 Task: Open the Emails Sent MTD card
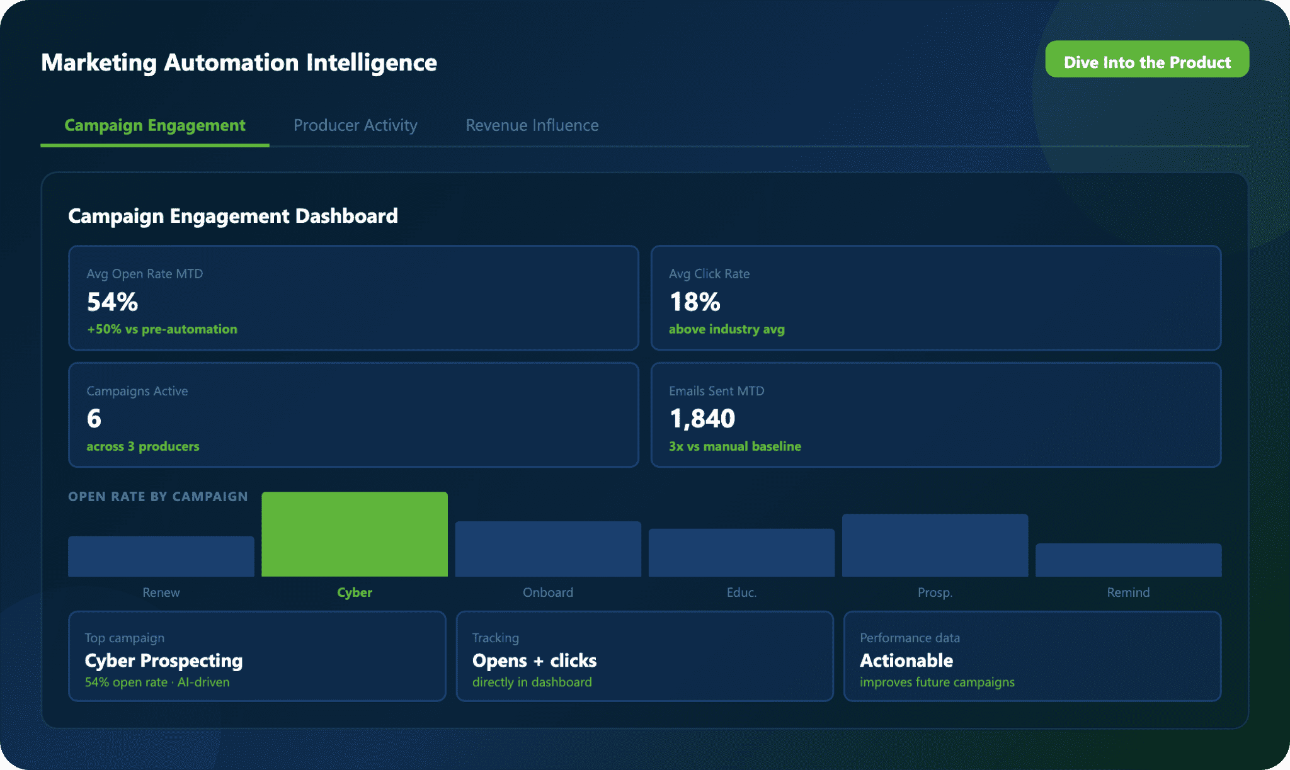935,415
